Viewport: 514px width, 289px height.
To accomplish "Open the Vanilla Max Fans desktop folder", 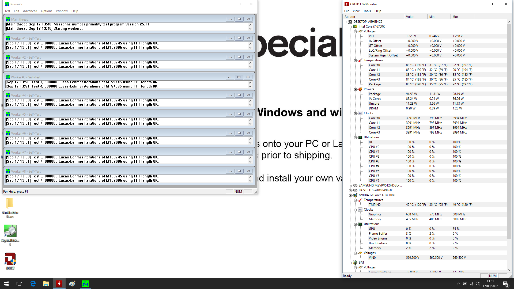I will coord(10,208).
